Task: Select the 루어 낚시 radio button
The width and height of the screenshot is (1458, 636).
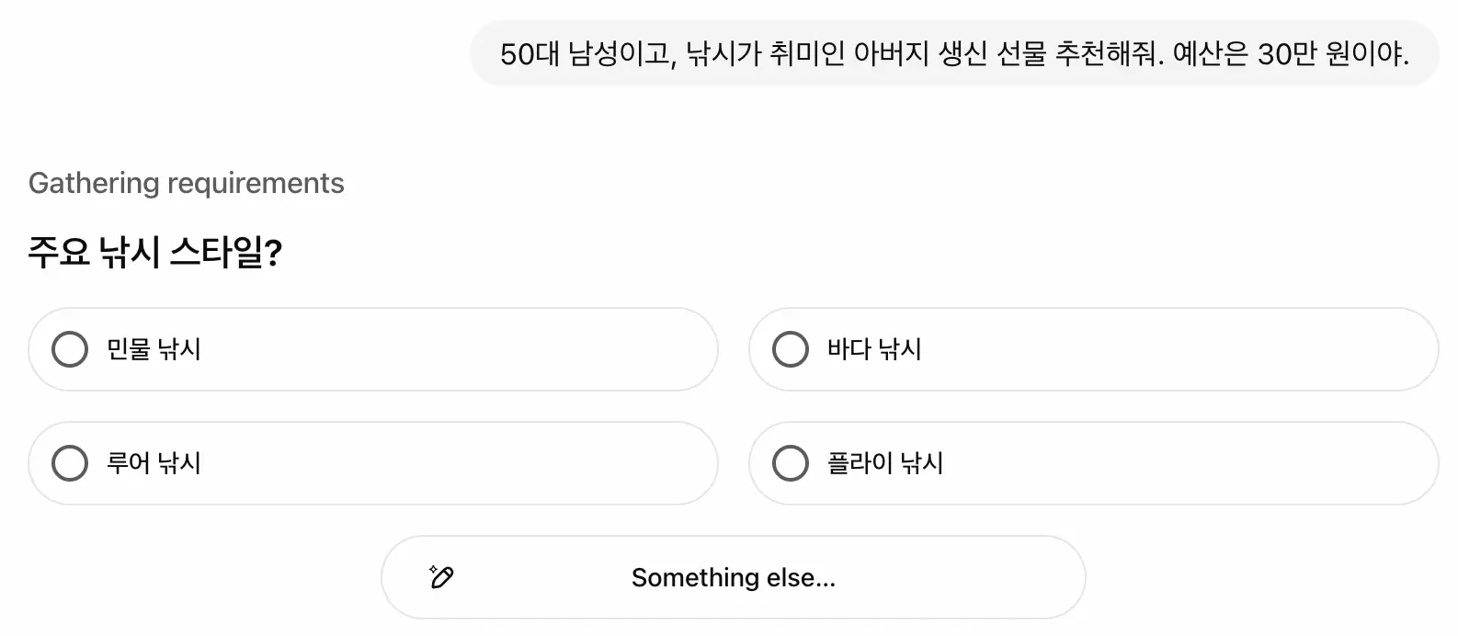Action: tap(70, 463)
